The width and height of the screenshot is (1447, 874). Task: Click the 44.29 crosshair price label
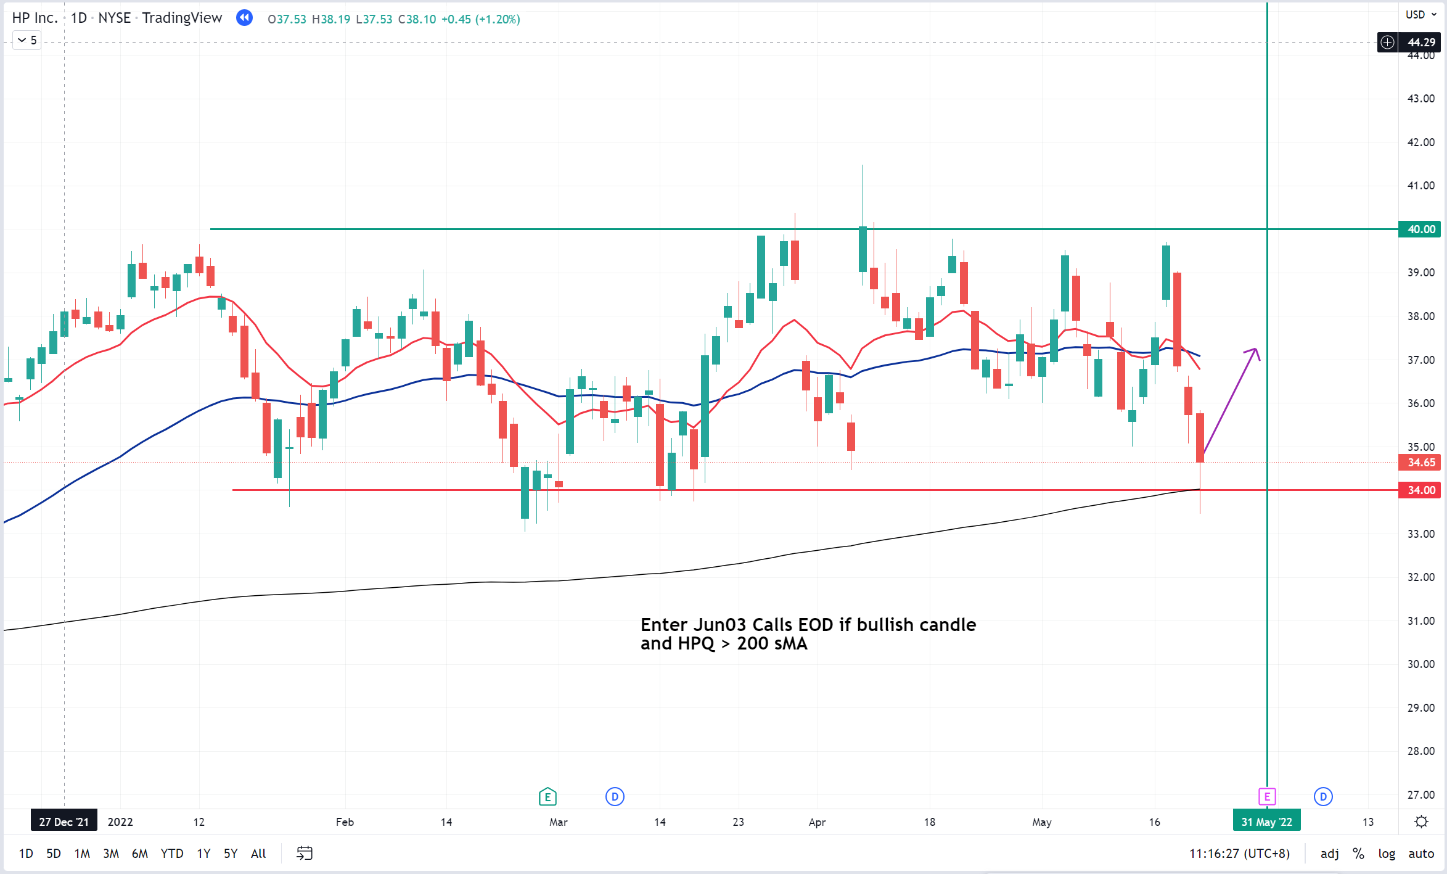[x=1420, y=42]
